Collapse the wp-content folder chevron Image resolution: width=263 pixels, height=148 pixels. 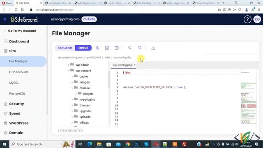pyautogui.click(x=68, y=71)
